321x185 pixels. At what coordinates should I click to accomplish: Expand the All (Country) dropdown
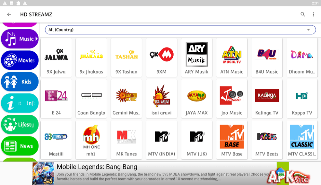pyautogui.click(x=180, y=30)
